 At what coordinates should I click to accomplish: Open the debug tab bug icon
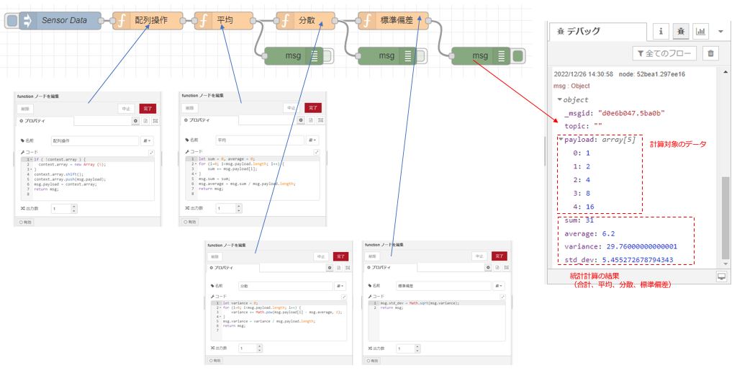[x=681, y=32]
